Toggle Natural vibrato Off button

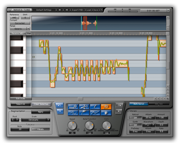point(135,118)
